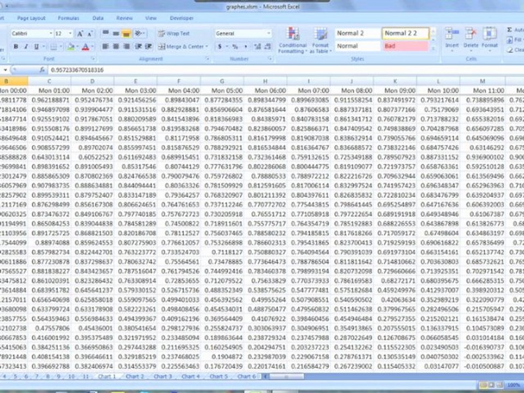Open View ribbon tab
Screen dimensions: 524x393
[x=151, y=18]
